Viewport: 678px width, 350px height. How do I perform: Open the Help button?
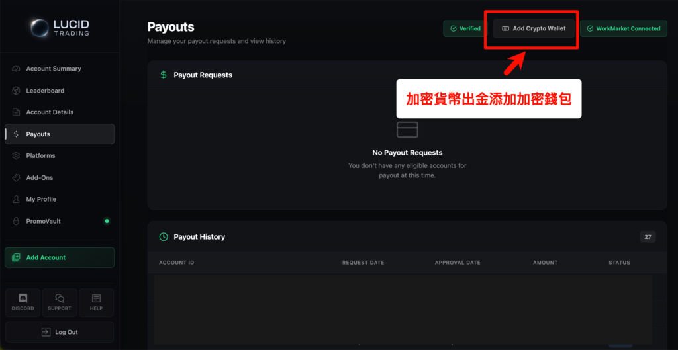(x=96, y=302)
